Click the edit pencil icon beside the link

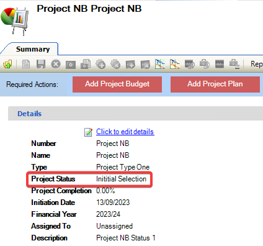pyautogui.click(x=88, y=132)
